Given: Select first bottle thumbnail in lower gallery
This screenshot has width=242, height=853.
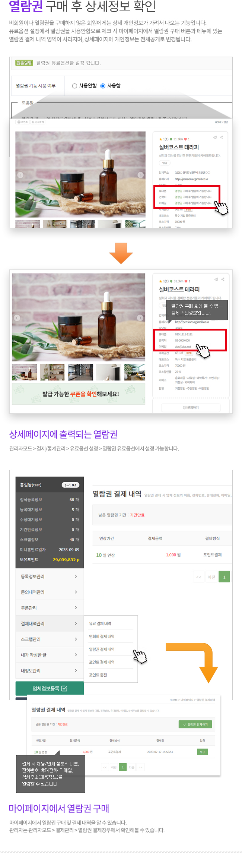Looking at the screenshot, I should pos(25,372).
